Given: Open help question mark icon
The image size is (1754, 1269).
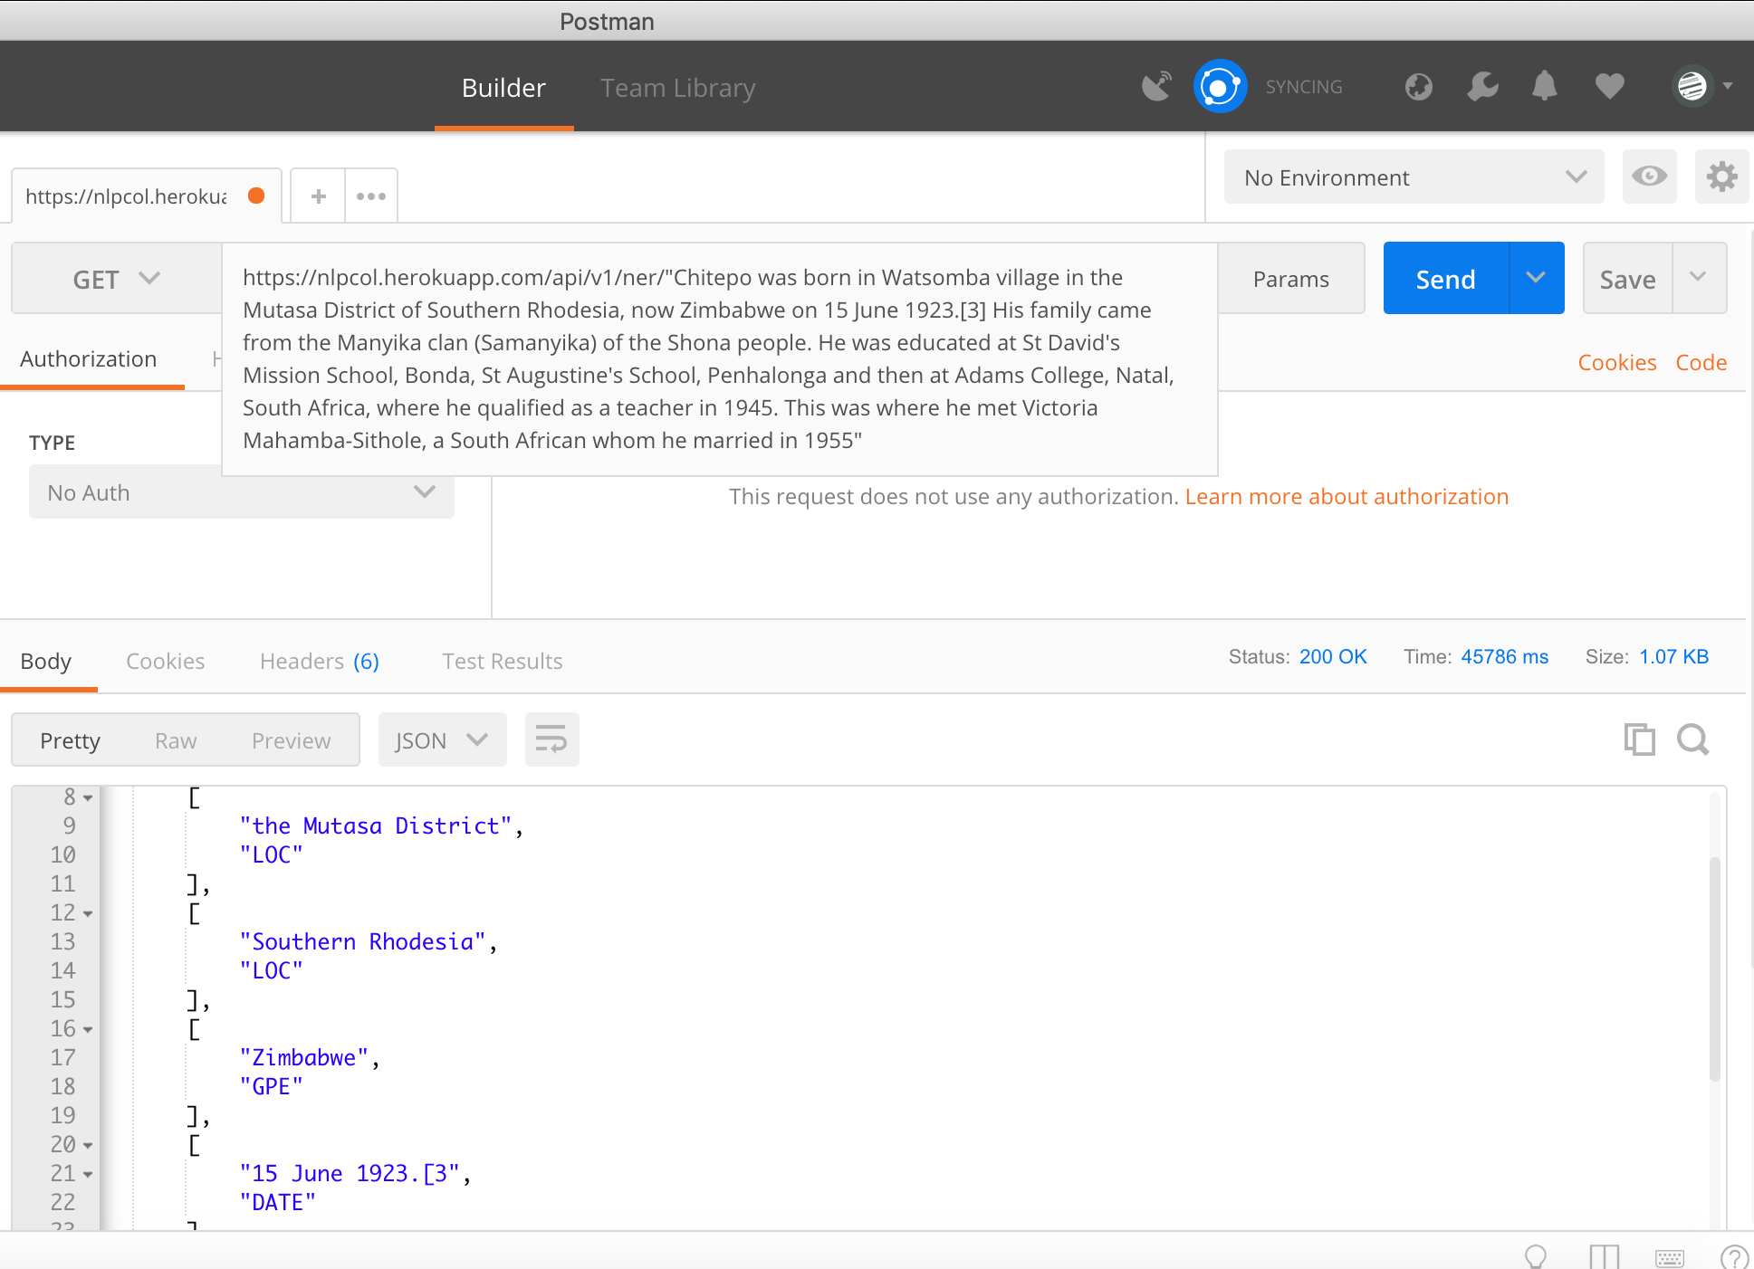Looking at the screenshot, I should [x=1734, y=1257].
